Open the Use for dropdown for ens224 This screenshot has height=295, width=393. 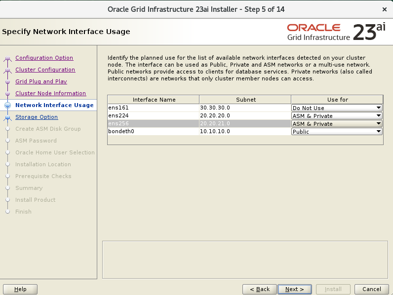[x=337, y=116]
